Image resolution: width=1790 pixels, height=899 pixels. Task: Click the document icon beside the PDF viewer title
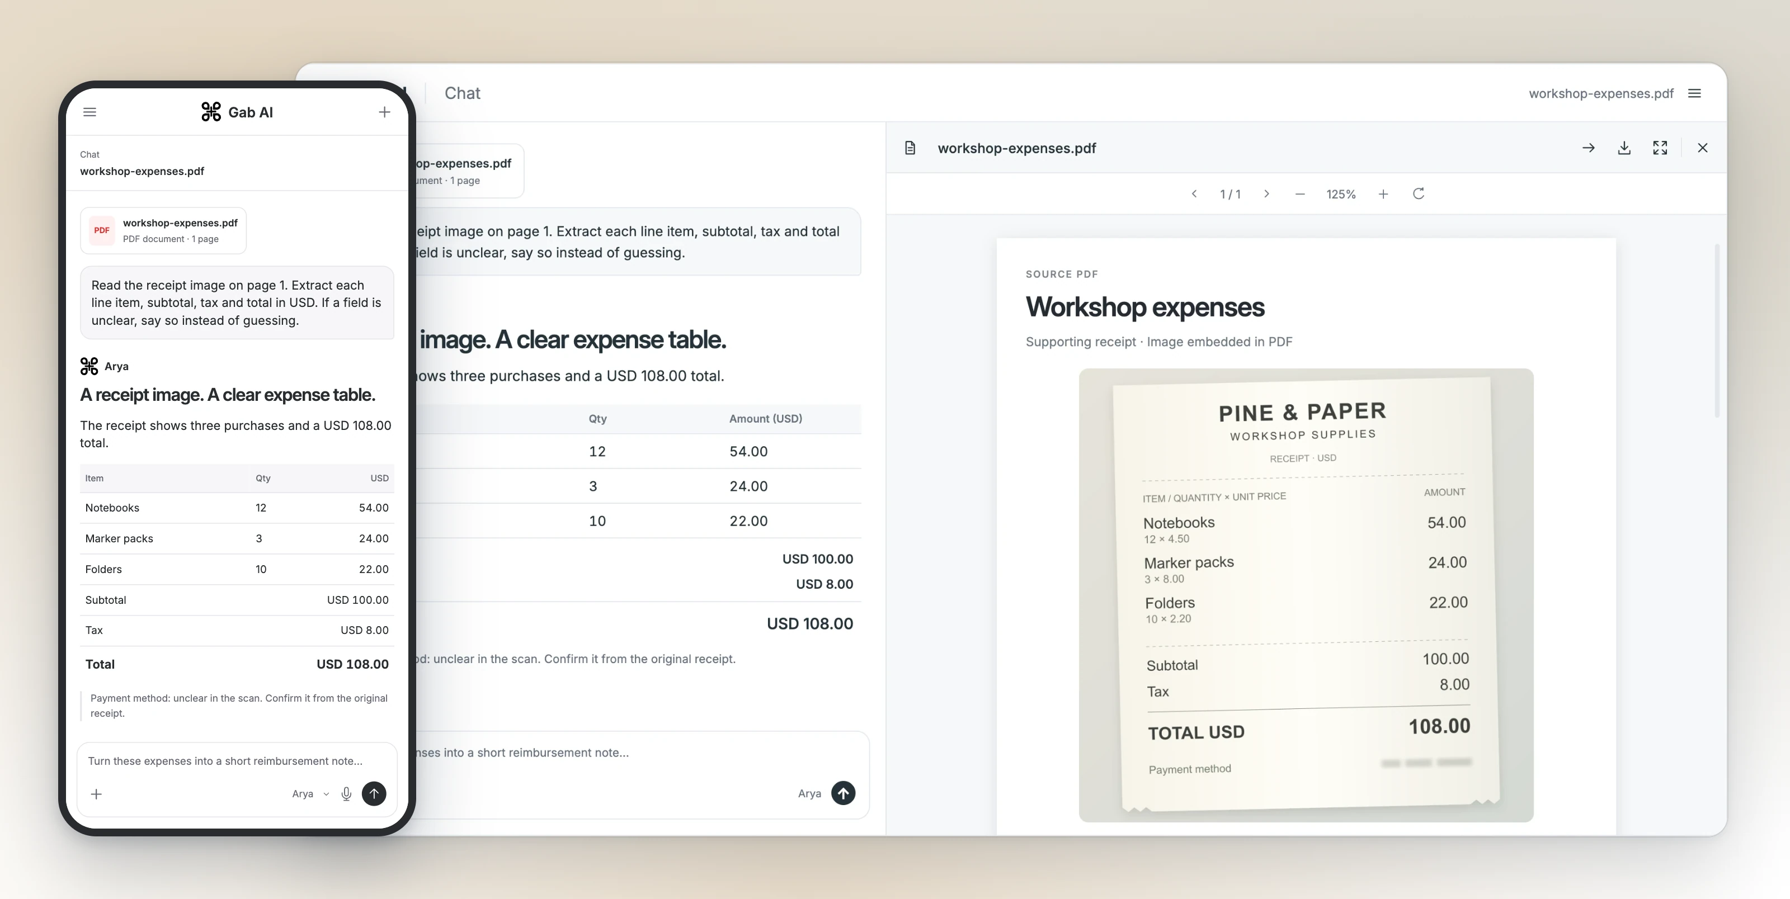pos(910,148)
